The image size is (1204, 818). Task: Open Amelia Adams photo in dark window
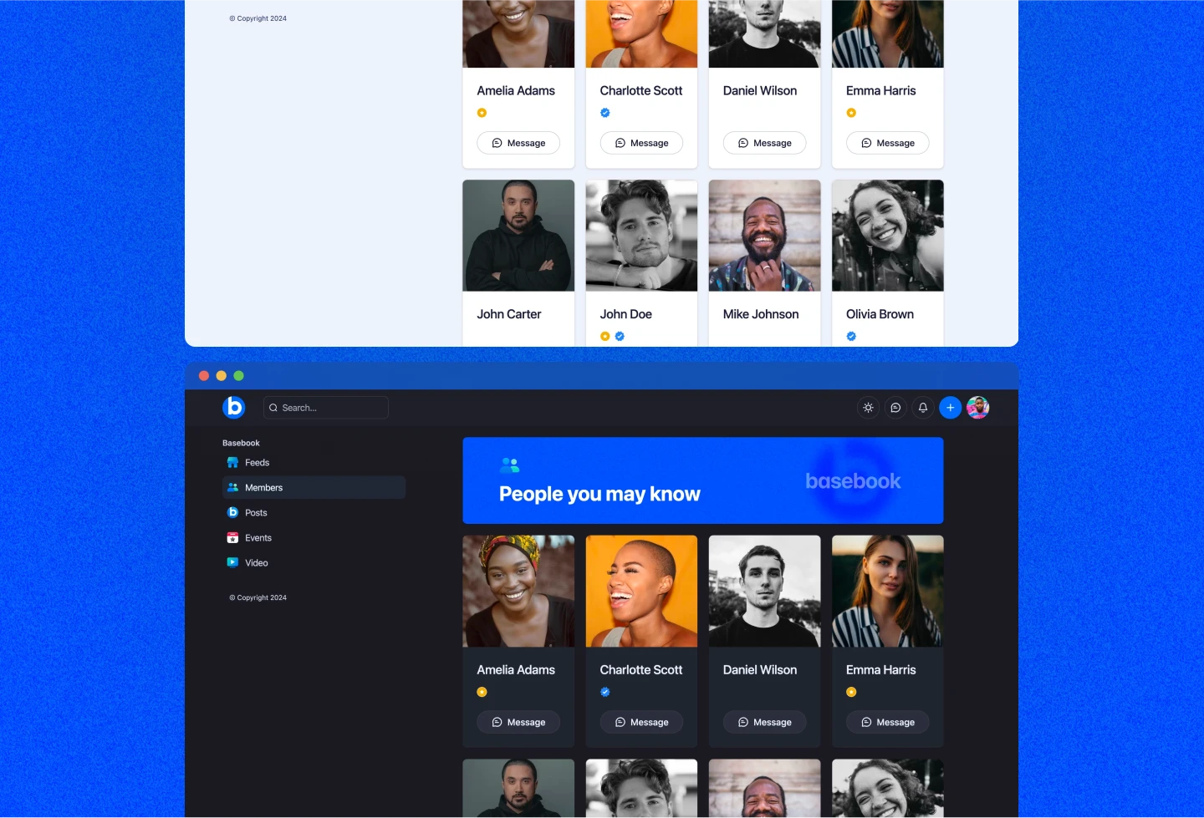coord(518,592)
